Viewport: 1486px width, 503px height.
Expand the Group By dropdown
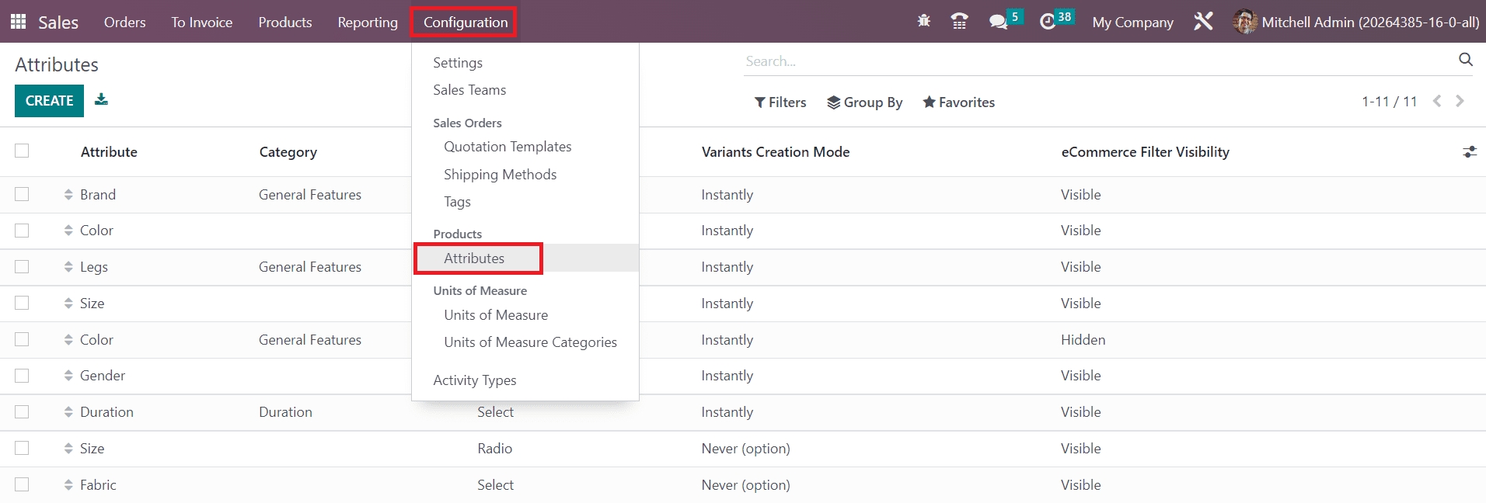tap(864, 102)
